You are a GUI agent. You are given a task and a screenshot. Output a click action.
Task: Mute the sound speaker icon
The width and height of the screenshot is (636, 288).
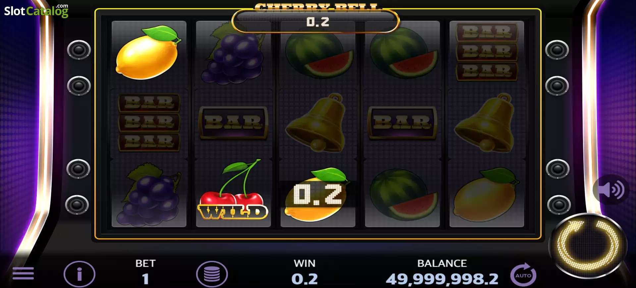coord(611,190)
